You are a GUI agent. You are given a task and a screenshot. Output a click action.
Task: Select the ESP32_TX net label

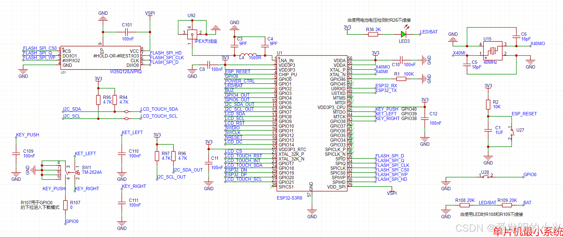(386, 90)
